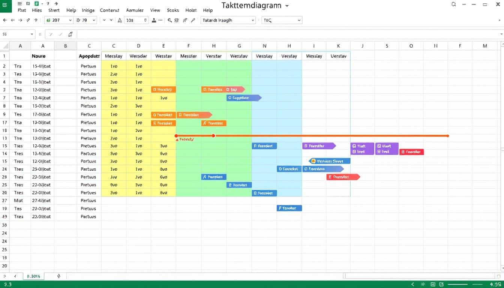
Task: Select the Uerstav header cell
Action: (338, 56)
